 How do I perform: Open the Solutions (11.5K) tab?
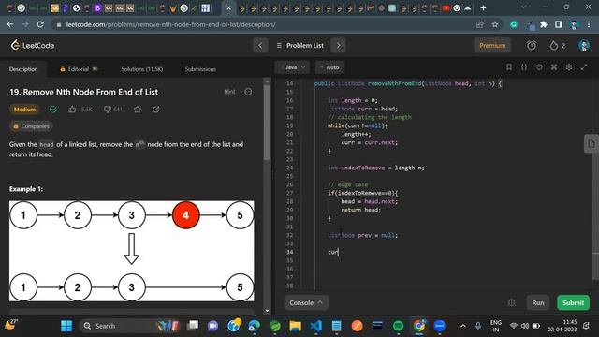coord(141,69)
